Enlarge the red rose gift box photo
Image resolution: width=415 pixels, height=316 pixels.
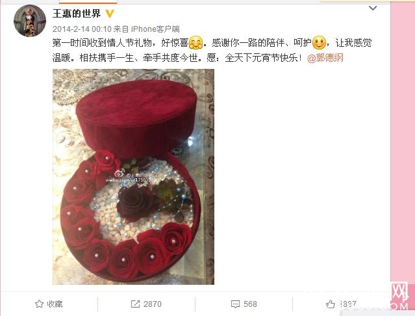[x=133, y=177]
